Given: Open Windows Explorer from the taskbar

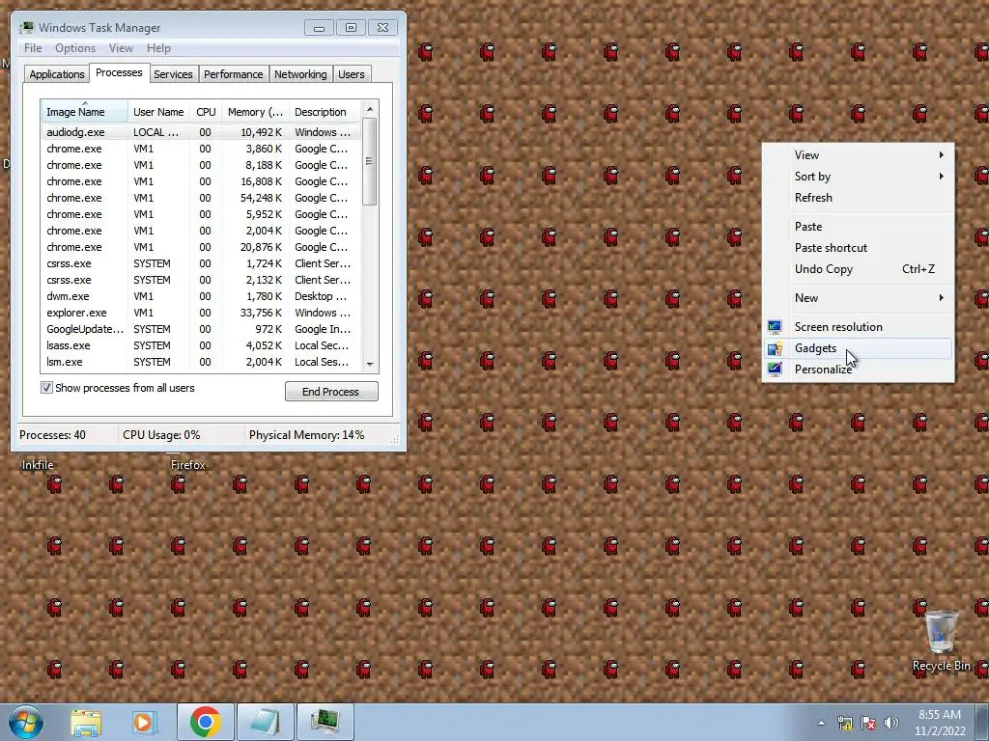Looking at the screenshot, I should [86, 722].
